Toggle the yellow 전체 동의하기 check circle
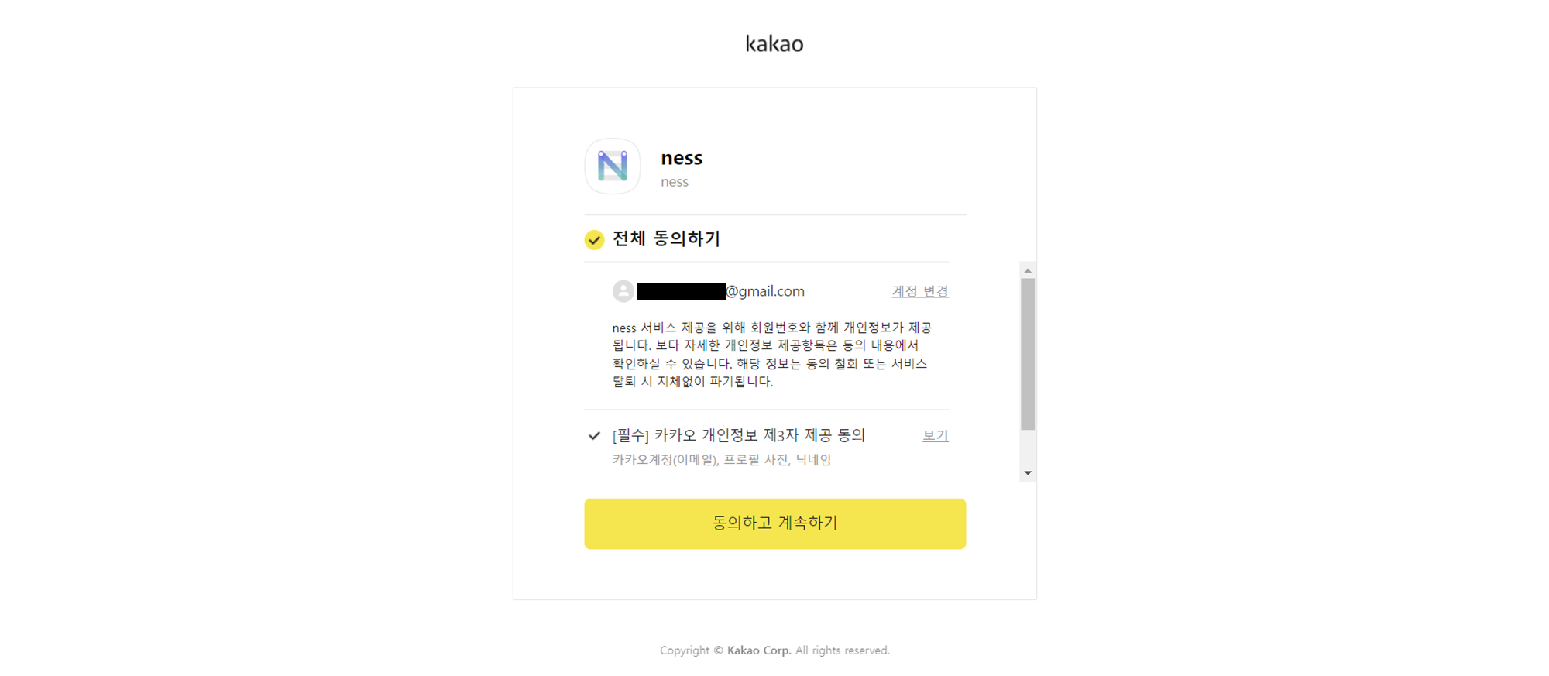Viewport: 1549px width, 676px height. pos(594,239)
